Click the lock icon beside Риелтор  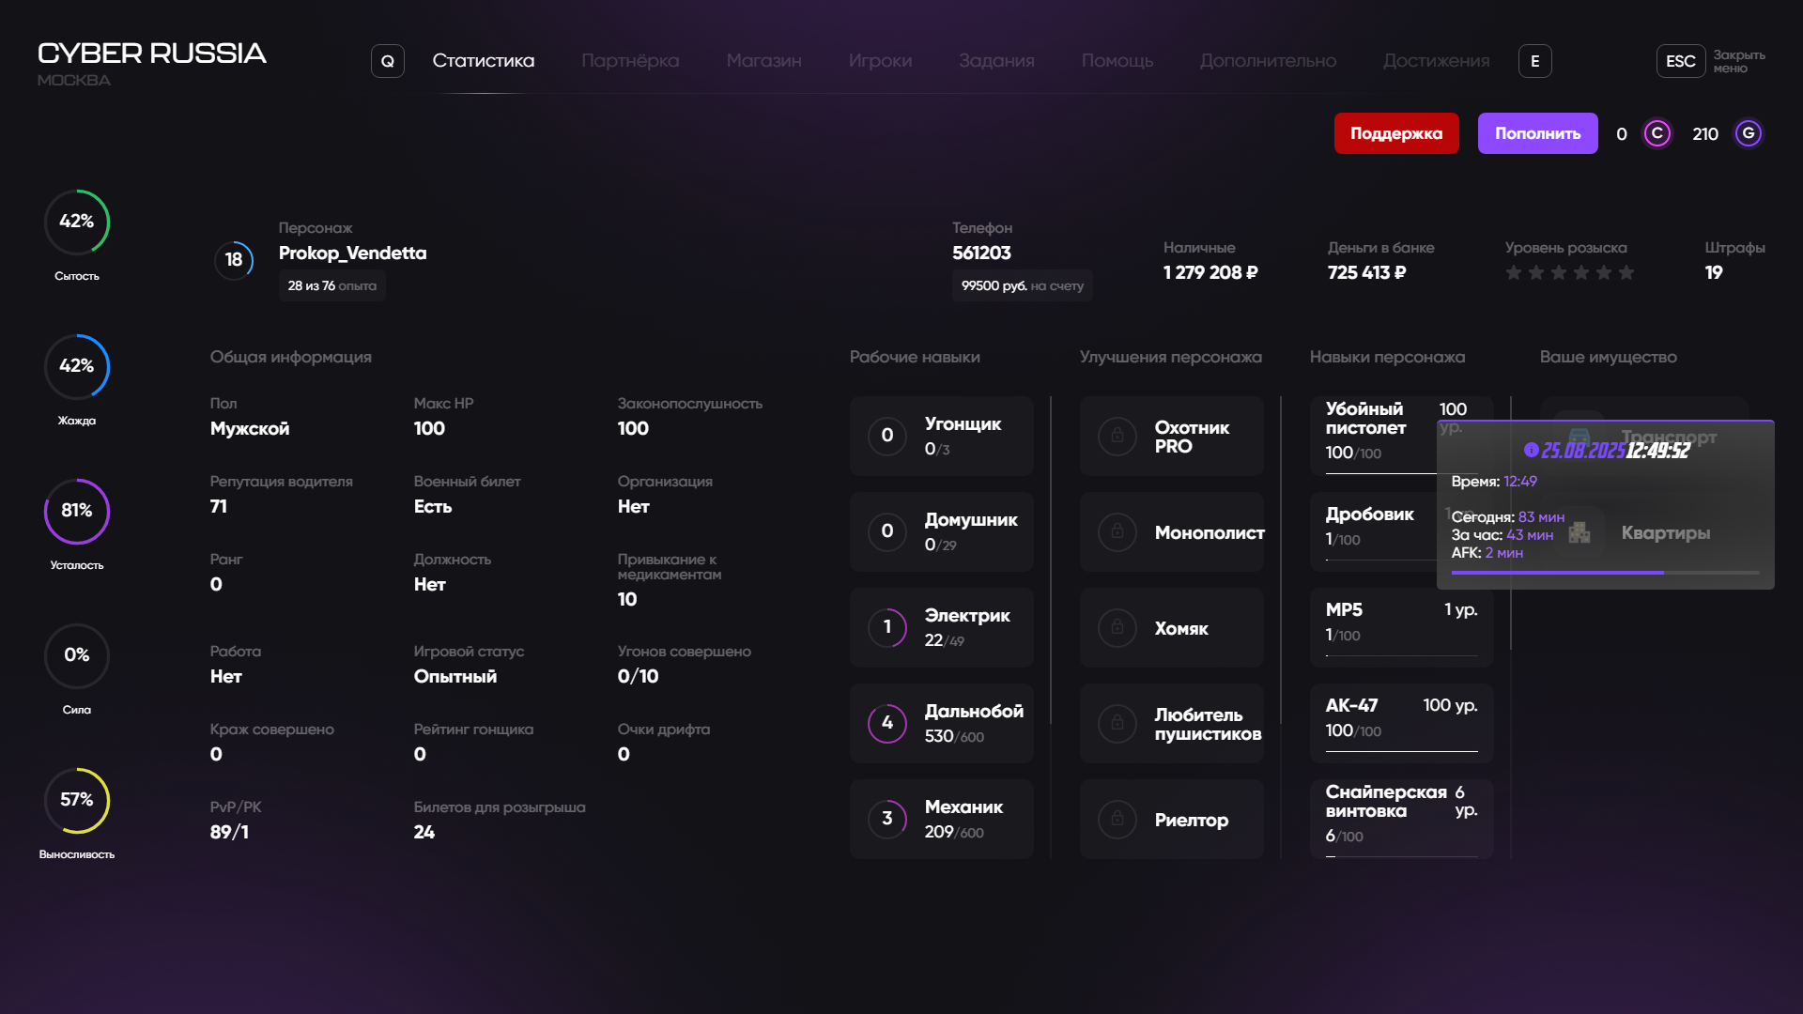[1117, 820]
